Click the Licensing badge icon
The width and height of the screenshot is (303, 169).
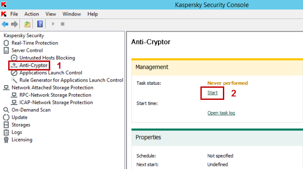6,140
